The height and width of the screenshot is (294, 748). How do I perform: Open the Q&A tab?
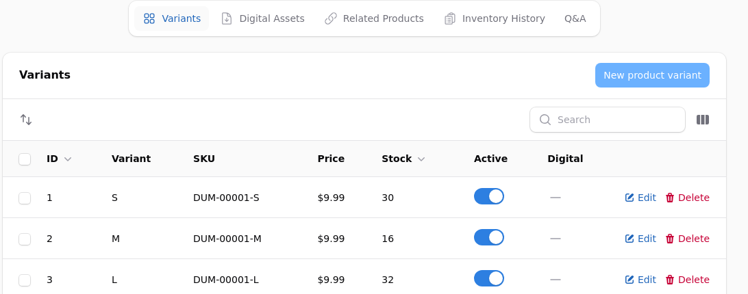click(575, 18)
